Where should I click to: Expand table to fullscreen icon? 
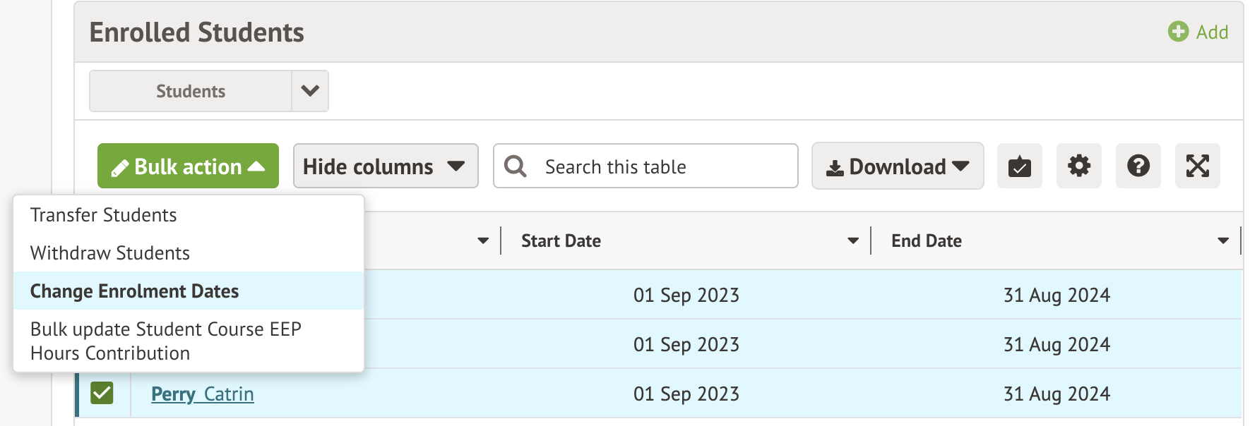tap(1197, 166)
